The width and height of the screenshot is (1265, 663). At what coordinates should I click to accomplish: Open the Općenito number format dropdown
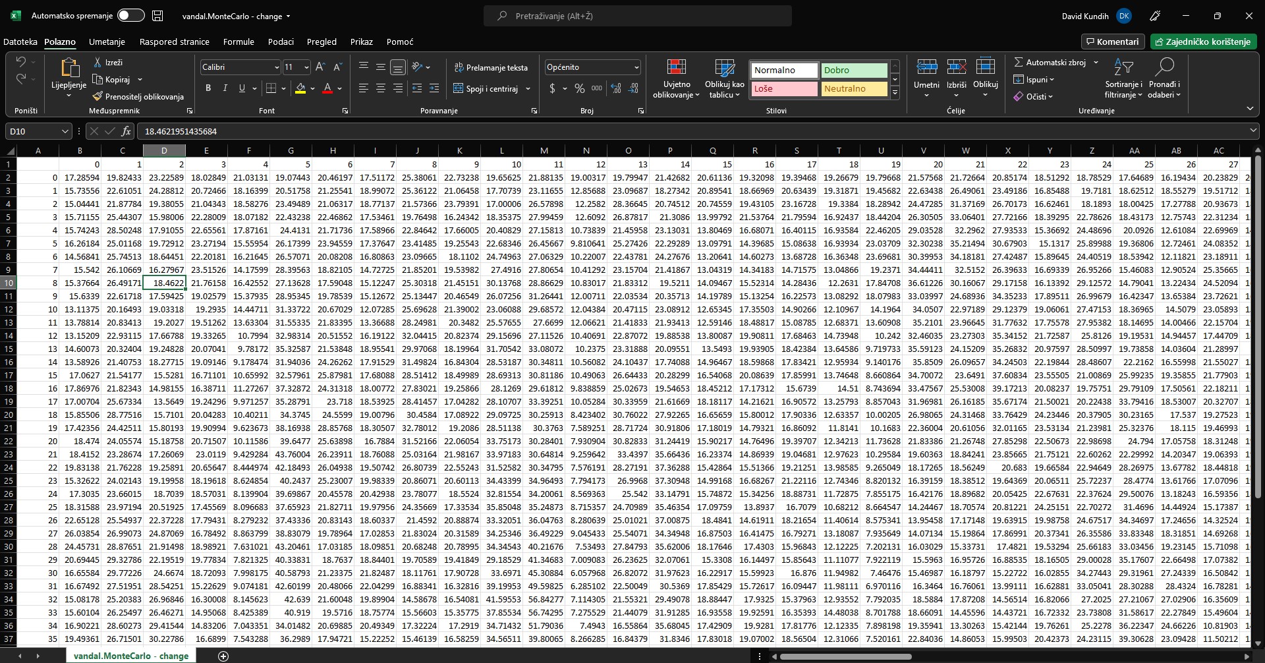coord(636,67)
